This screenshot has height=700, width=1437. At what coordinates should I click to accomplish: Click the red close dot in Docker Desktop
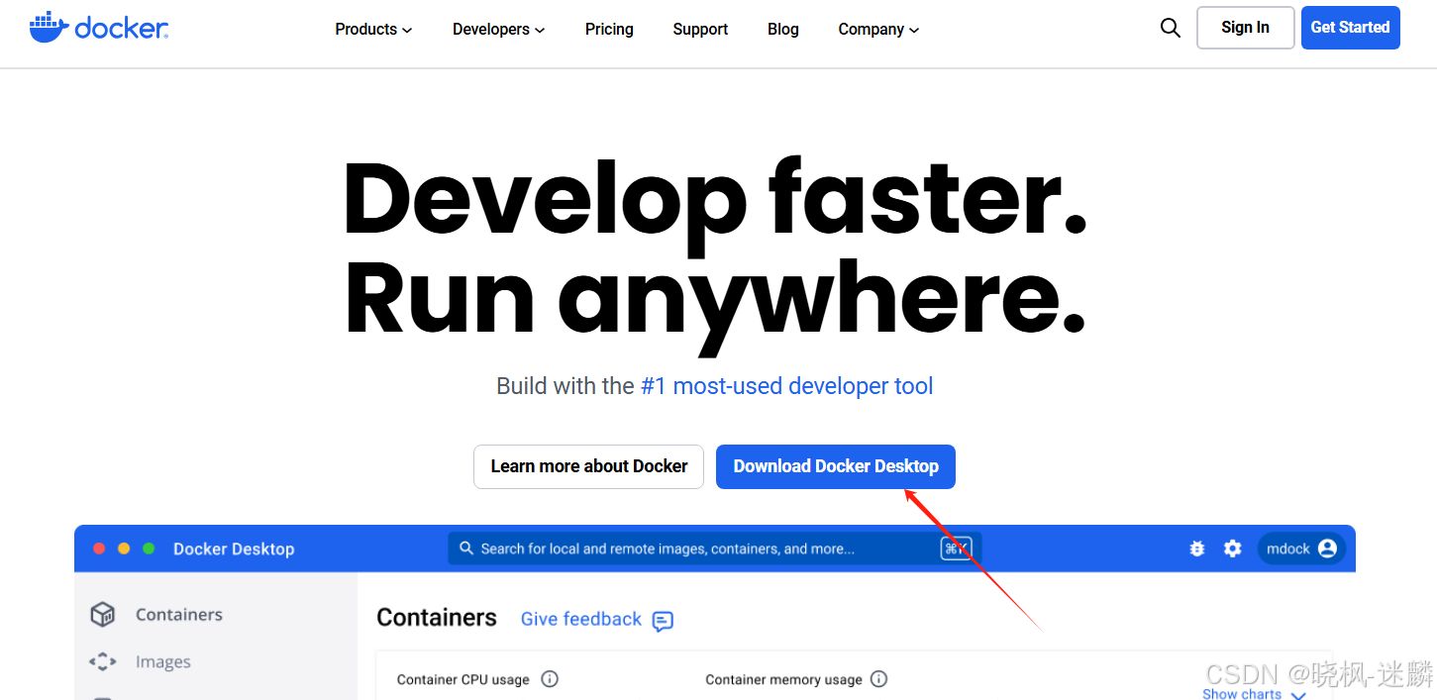click(99, 549)
